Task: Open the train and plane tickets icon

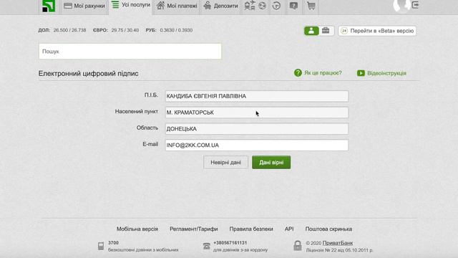Action: 250,6
